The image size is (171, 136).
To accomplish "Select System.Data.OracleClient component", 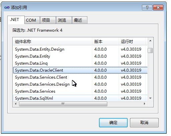I will tap(80, 70).
